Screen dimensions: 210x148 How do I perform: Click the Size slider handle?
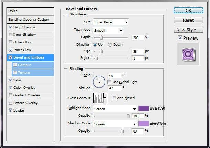tap(101, 51)
